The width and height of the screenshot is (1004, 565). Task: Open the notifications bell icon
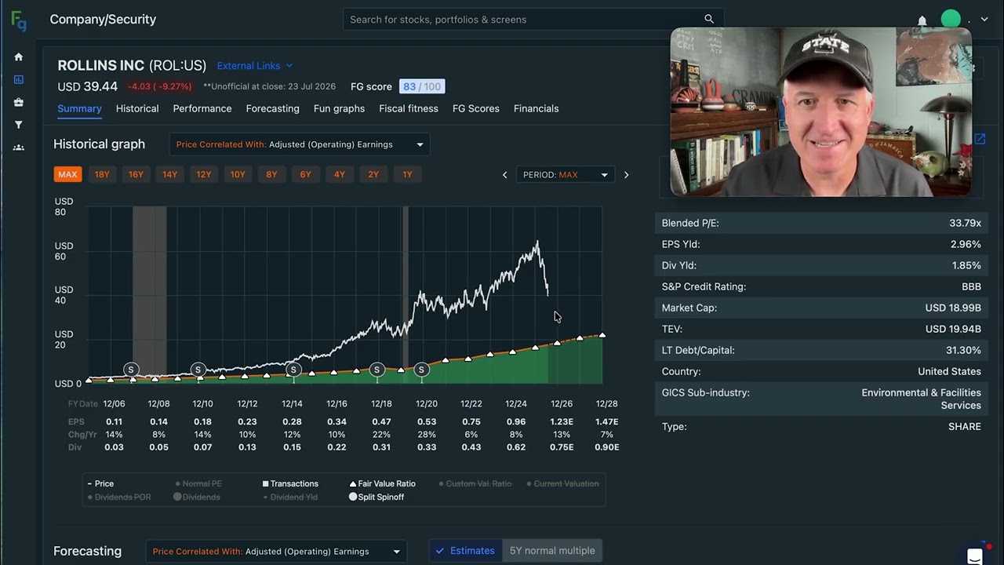(922, 20)
